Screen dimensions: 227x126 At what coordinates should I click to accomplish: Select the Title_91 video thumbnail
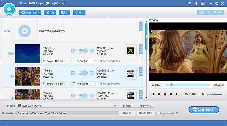pos(28,76)
